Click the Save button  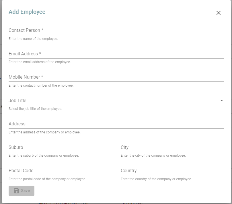(x=21, y=191)
